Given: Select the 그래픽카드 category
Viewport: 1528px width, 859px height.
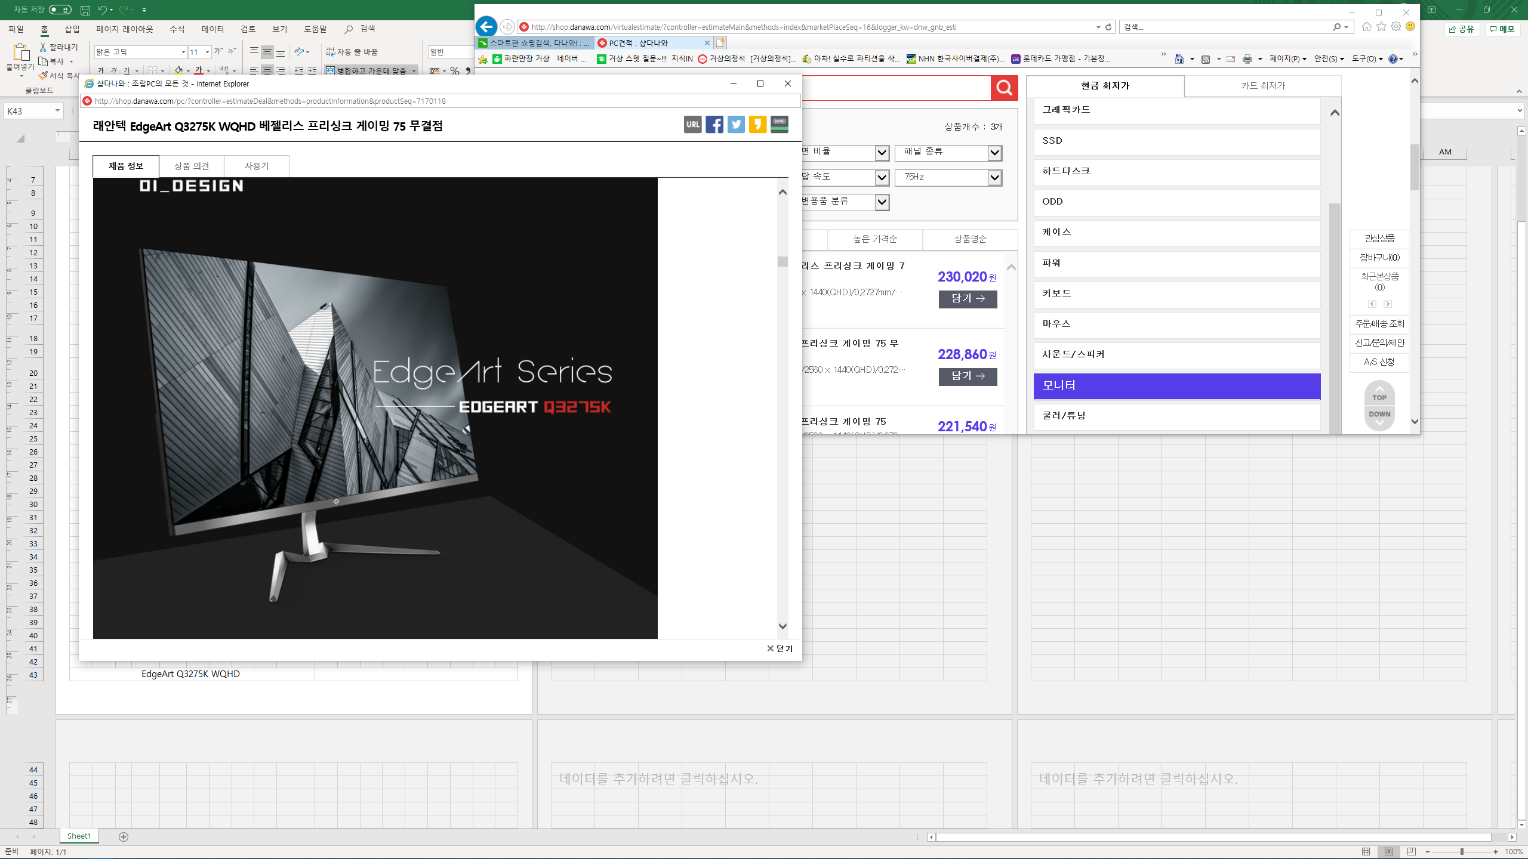Looking at the screenshot, I should click(x=1177, y=110).
